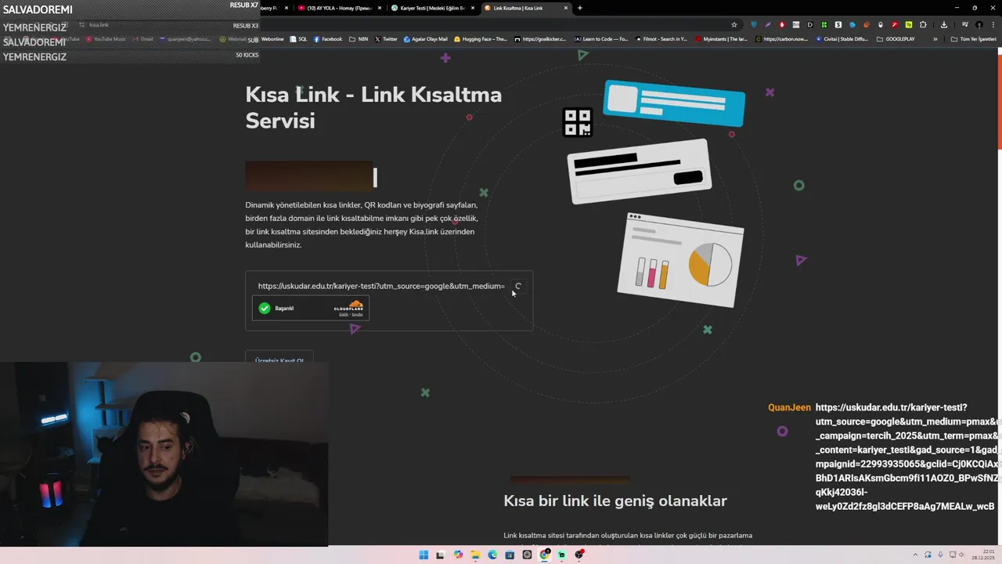The image size is (1002, 564).
Task: Open the carbon.now bookmark
Action: 781,39
